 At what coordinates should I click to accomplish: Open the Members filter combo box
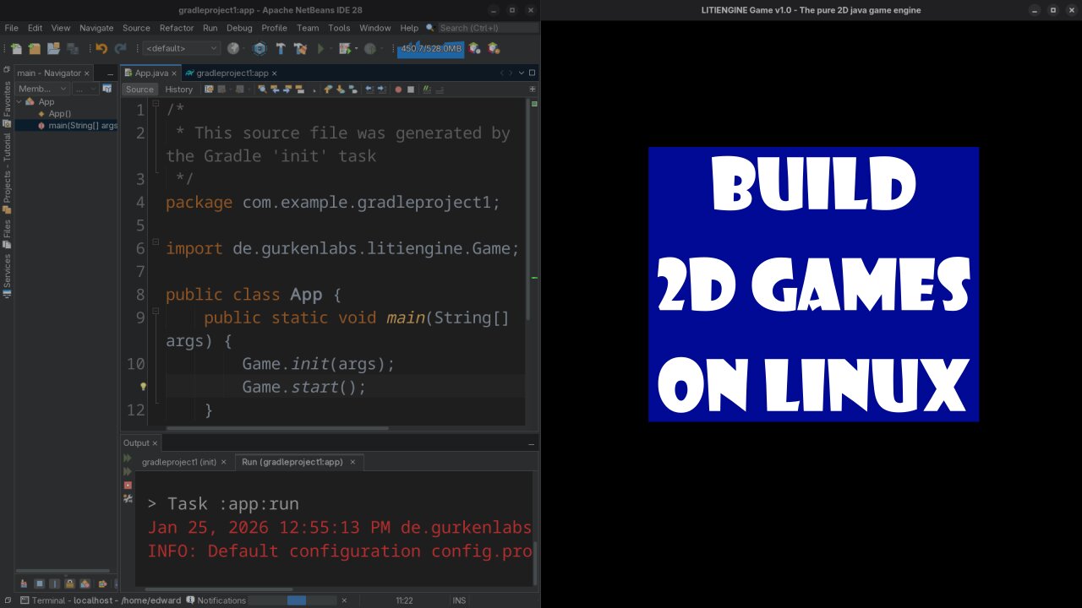point(42,89)
